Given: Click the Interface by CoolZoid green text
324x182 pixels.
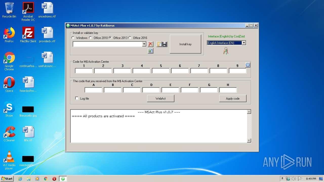Looking at the screenshot, I should coord(226,36).
